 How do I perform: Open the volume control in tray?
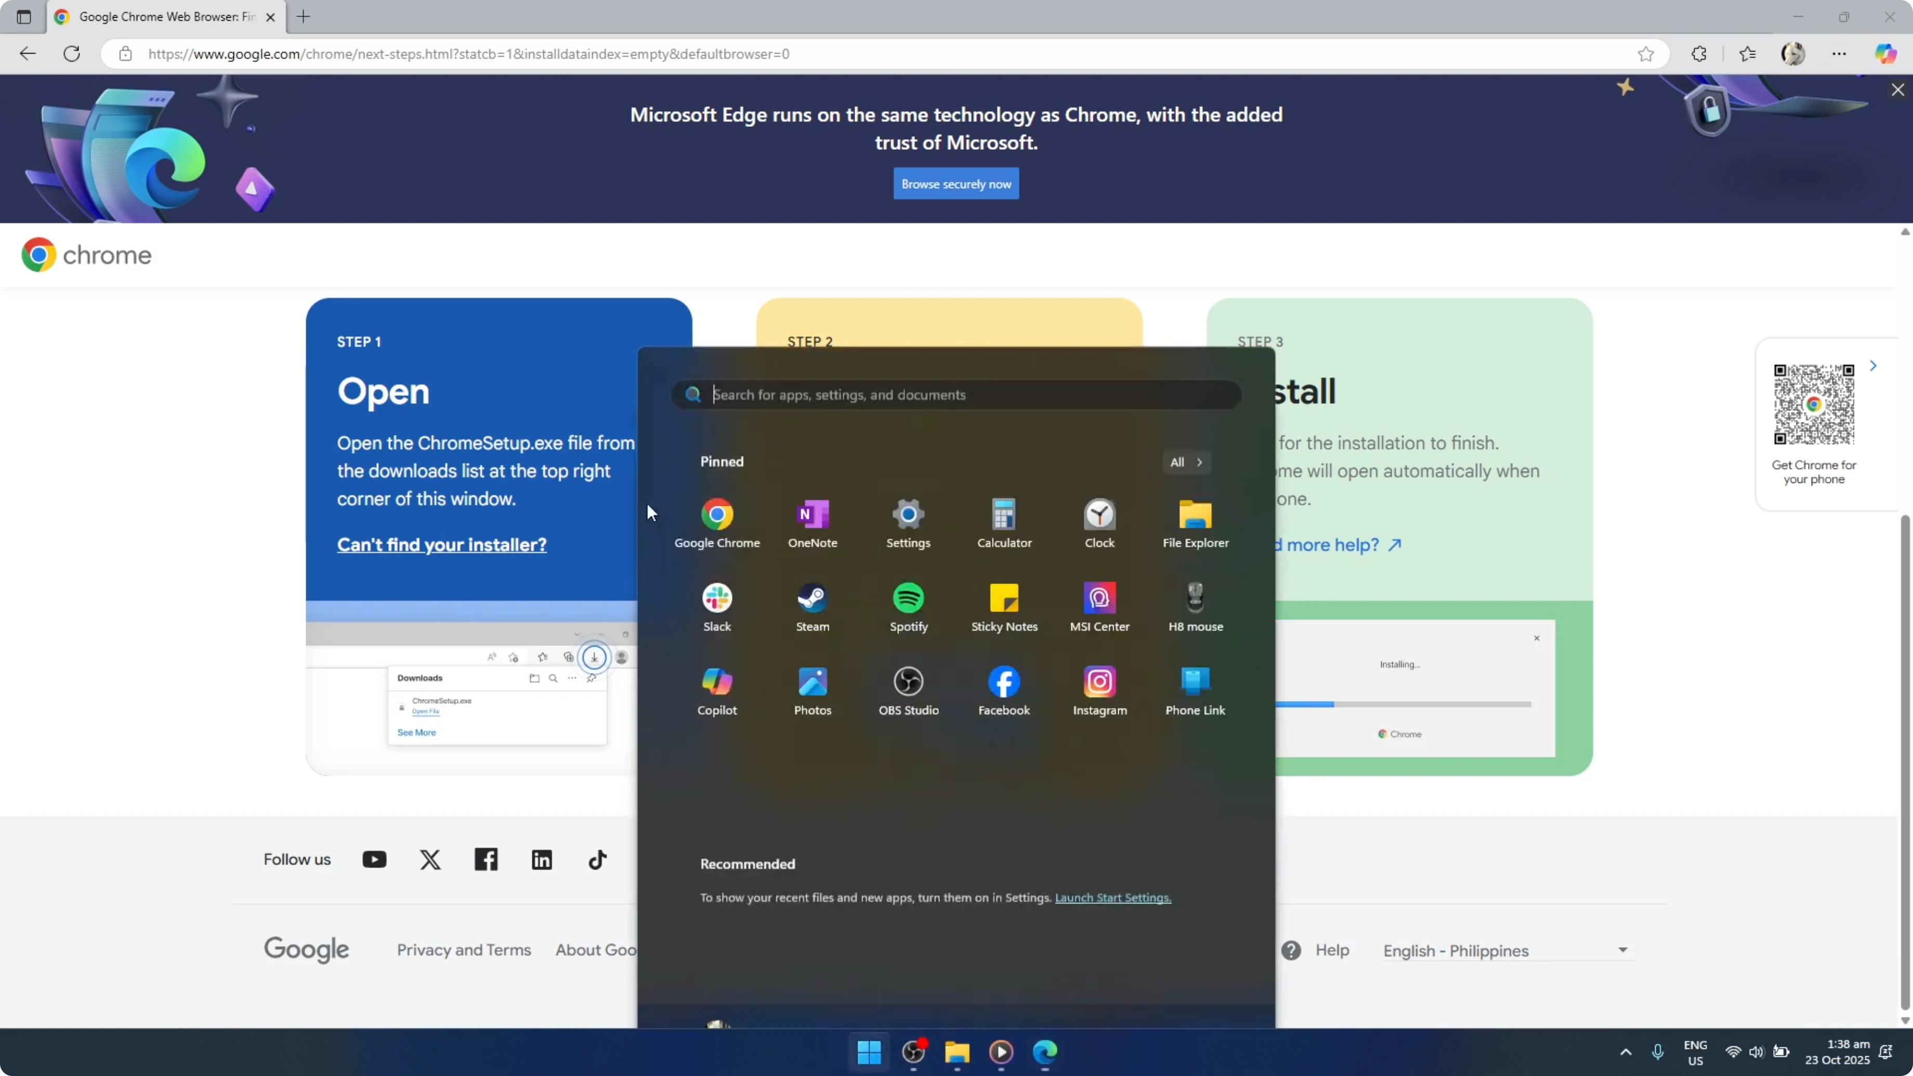tap(1755, 1052)
